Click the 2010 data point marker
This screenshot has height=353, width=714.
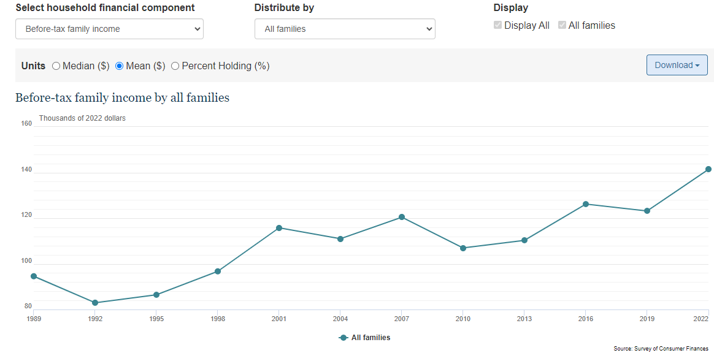463,248
